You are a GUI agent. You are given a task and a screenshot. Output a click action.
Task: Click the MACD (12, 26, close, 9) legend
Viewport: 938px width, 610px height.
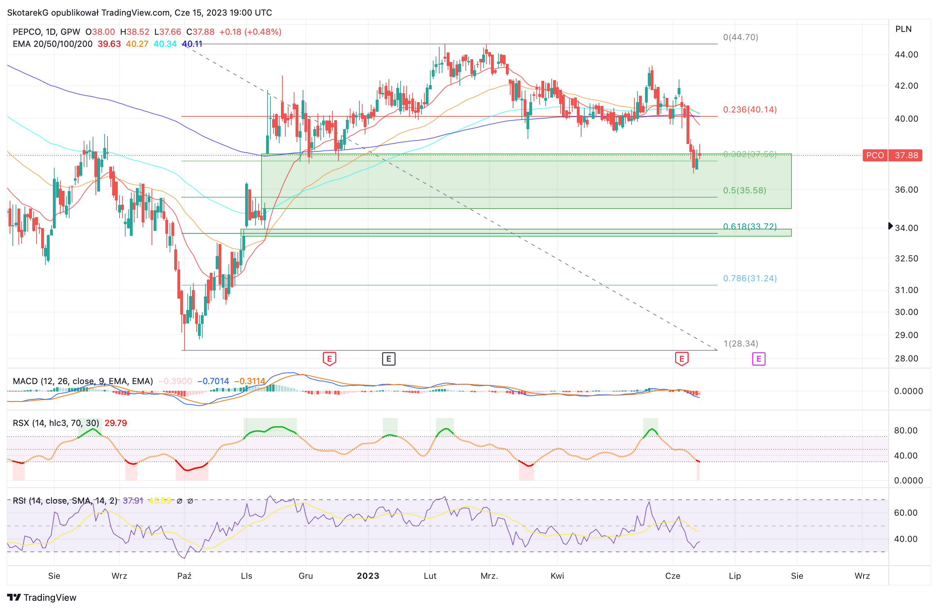tap(83, 381)
